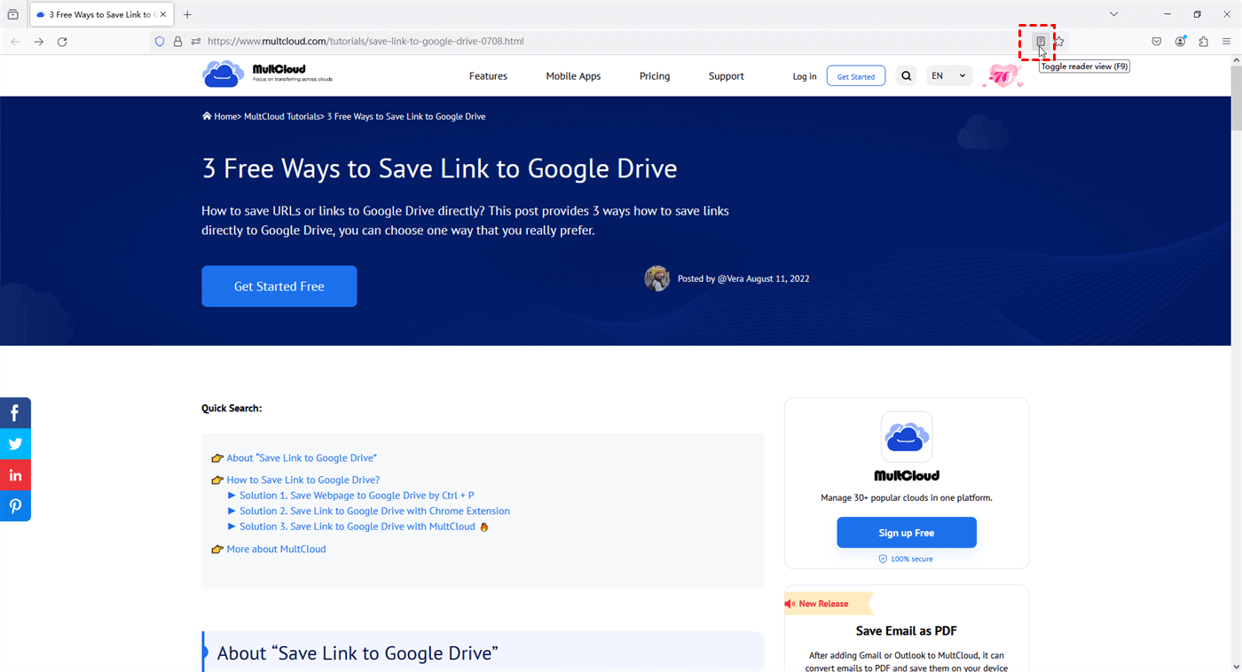Viewport: 1242px width, 672px height.
Task: View site security info via padlock icon
Action: 177,42
